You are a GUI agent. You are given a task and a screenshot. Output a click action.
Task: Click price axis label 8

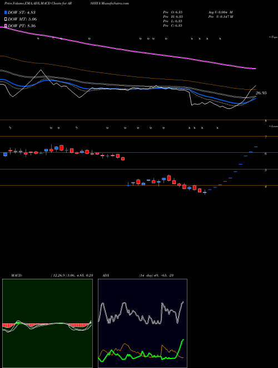click(266, 121)
